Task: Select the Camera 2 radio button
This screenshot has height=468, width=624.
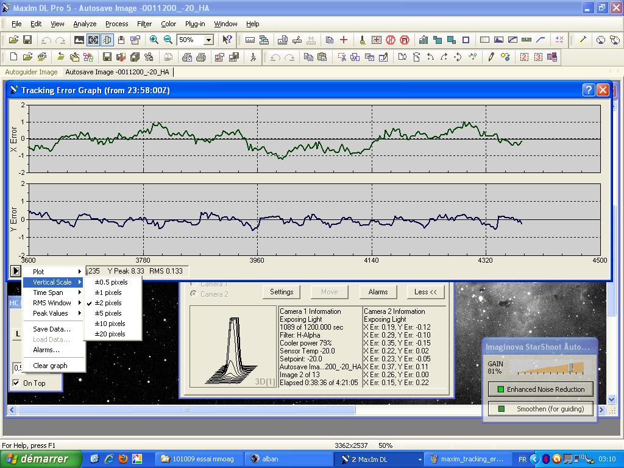Action: point(194,294)
